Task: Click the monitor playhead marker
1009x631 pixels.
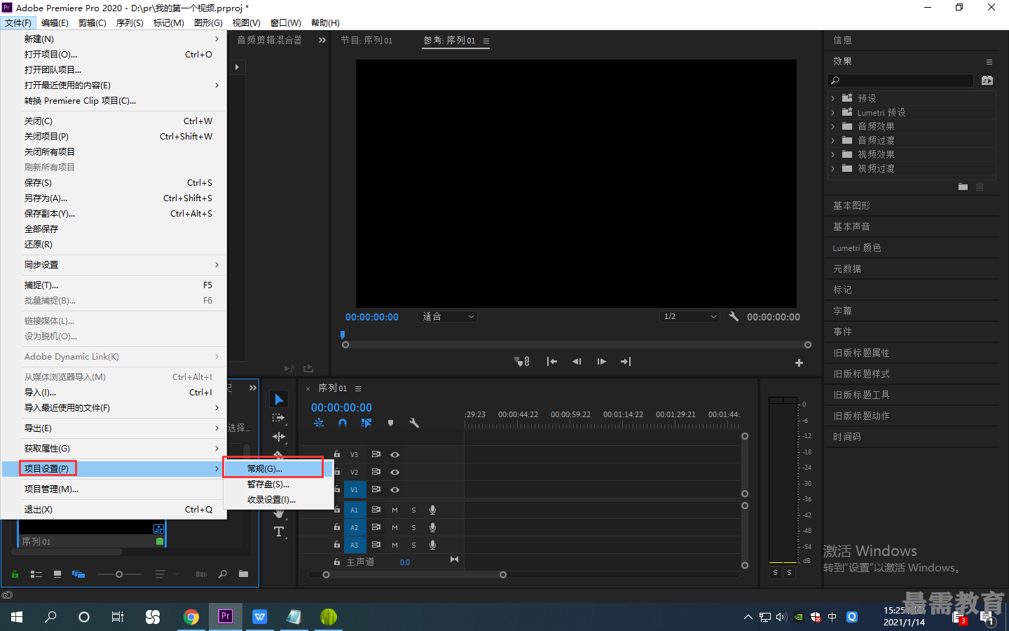Action: pyautogui.click(x=343, y=335)
